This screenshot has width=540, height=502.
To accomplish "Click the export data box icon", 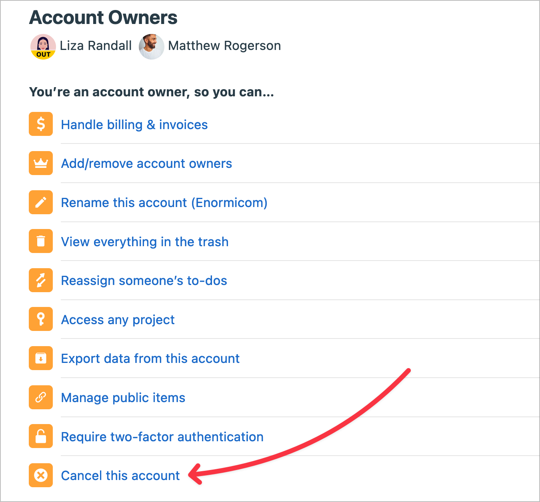I will pos(40,358).
